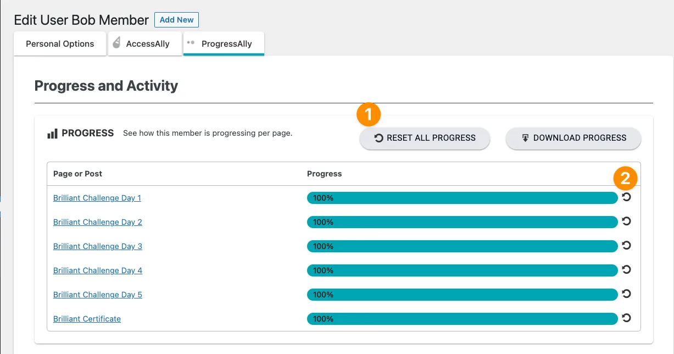Select the ProgressAlly tab

click(226, 44)
